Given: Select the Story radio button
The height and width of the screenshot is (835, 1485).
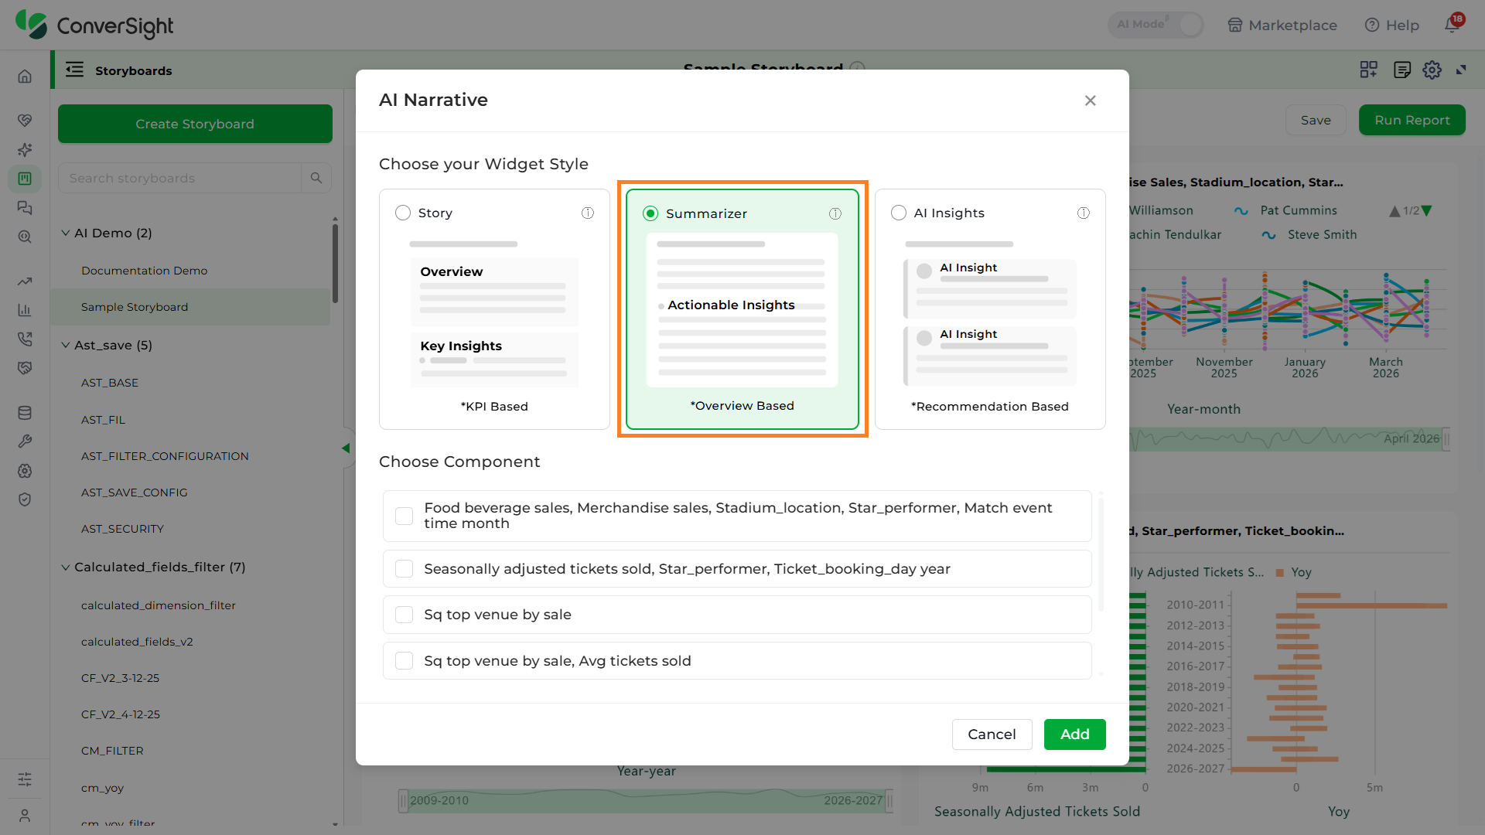Looking at the screenshot, I should click(403, 213).
